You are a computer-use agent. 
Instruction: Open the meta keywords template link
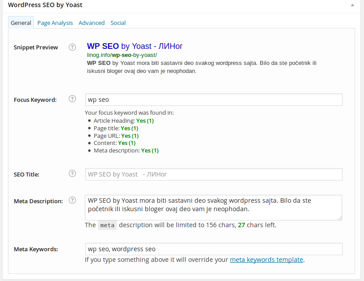click(266, 260)
